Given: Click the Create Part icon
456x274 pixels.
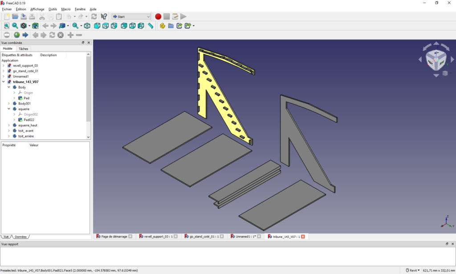Looking at the screenshot, I should pos(162,26).
